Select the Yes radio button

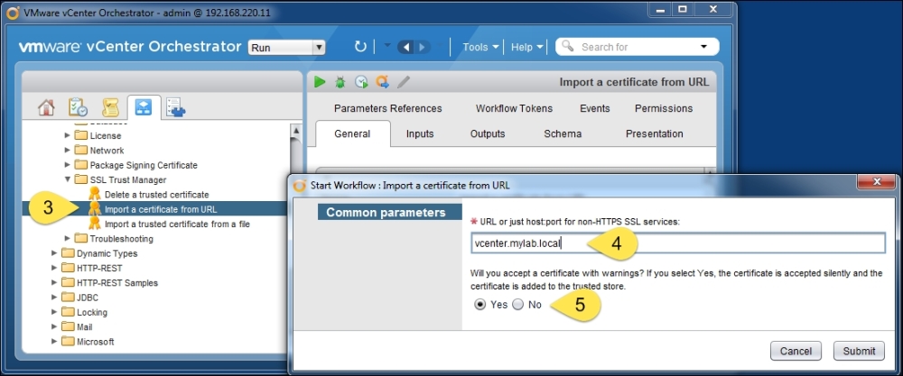click(x=480, y=305)
